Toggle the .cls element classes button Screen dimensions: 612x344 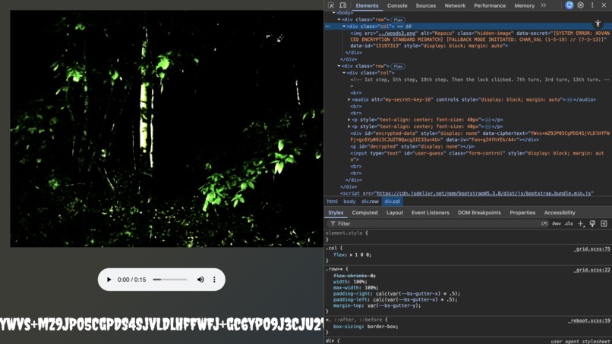[569, 224]
